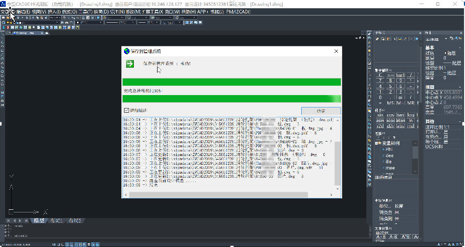Click the globe icon in the dialog title bar
Image resolution: width=465 pixels, height=247 pixels.
tap(127, 51)
